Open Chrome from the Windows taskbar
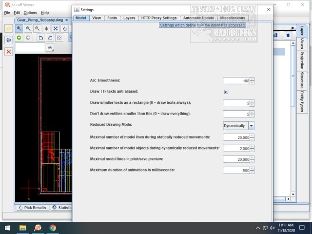 (x=53, y=228)
